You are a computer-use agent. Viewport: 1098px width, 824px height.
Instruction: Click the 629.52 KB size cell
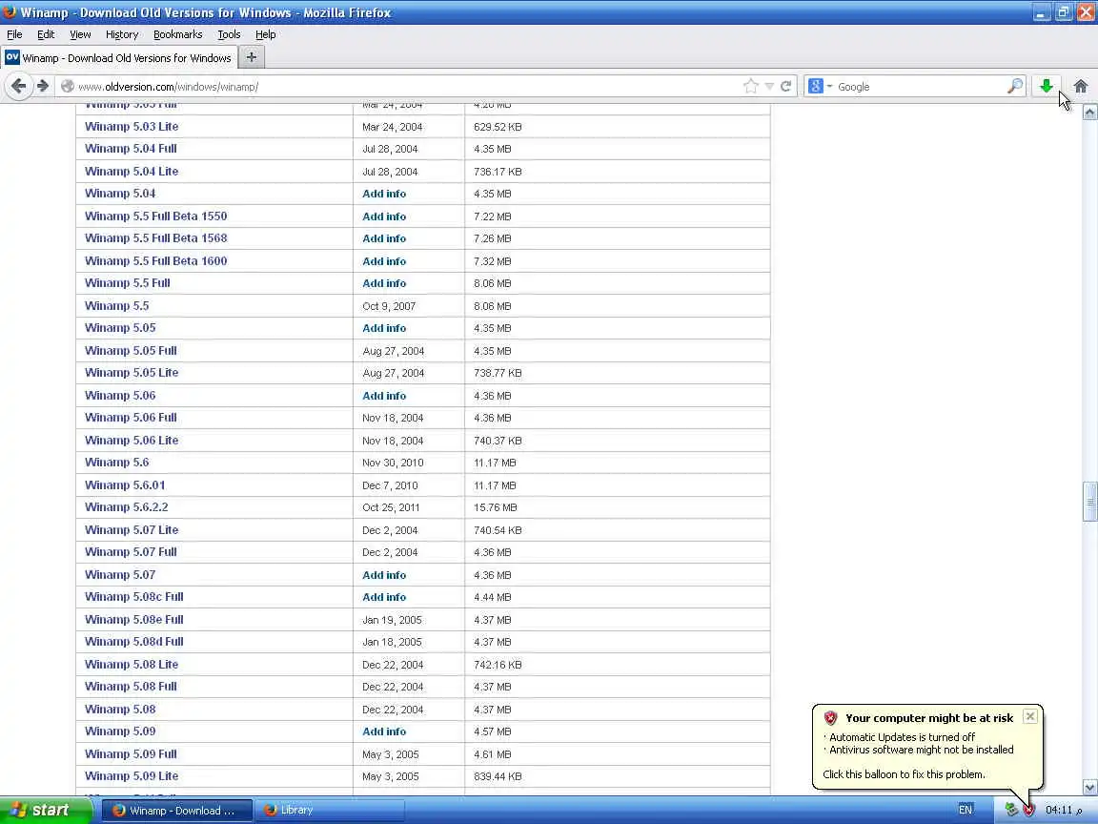point(498,127)
